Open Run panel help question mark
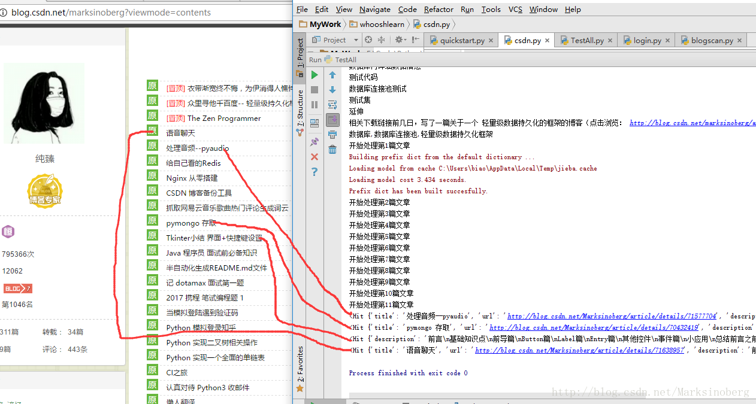The image size is (756, 404). coord(315,172)
